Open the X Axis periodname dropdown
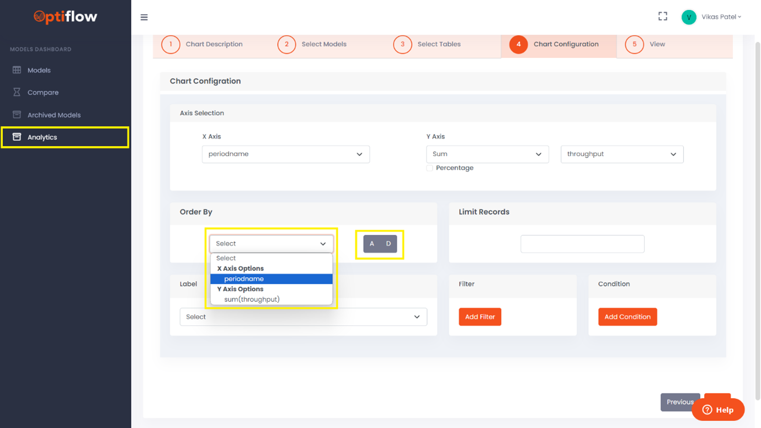 [285, 154]
